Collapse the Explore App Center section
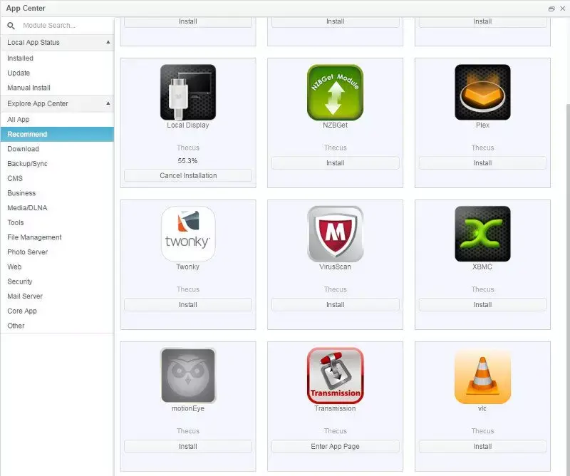Viewport: 570px width, 476px height. coord(108,103)
